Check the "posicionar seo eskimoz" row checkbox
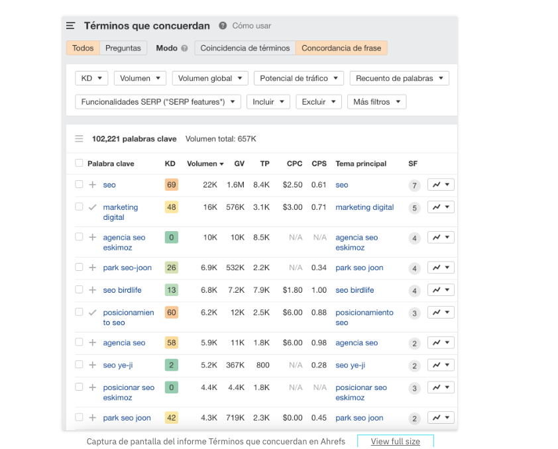The image size is (558, 449). click(78, 387)
